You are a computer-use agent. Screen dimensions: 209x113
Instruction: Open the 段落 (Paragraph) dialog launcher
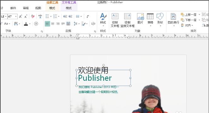(x=95, y=32)
